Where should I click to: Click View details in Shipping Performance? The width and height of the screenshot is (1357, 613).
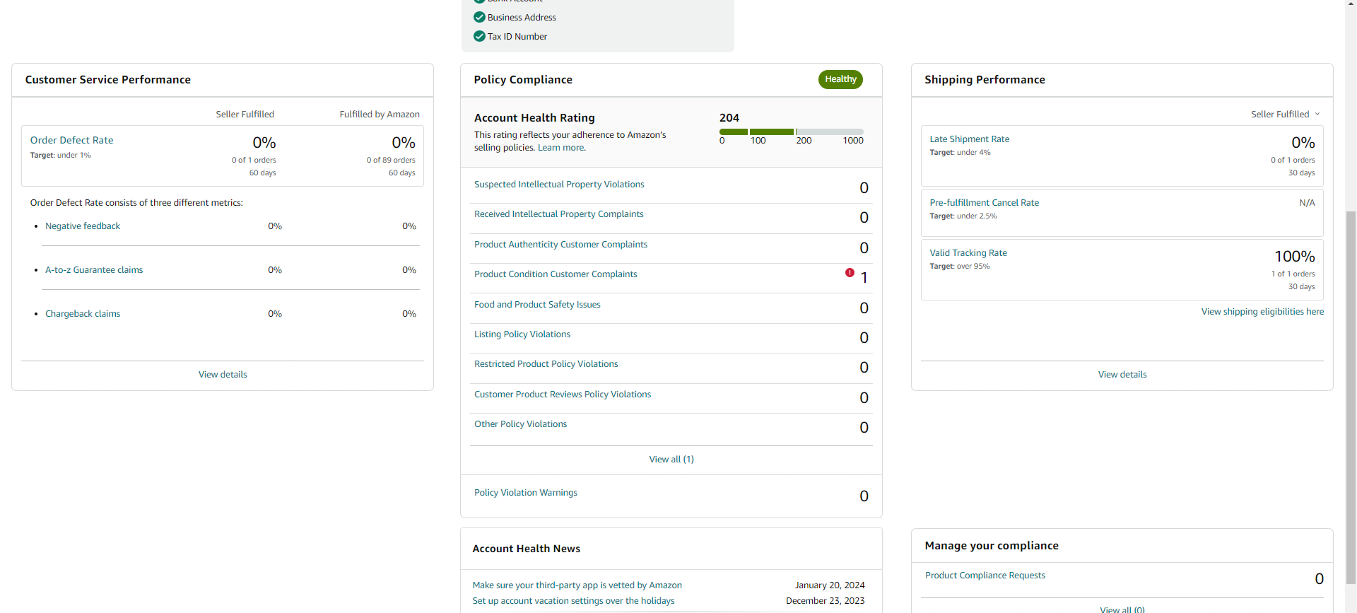pos(1122,375)
